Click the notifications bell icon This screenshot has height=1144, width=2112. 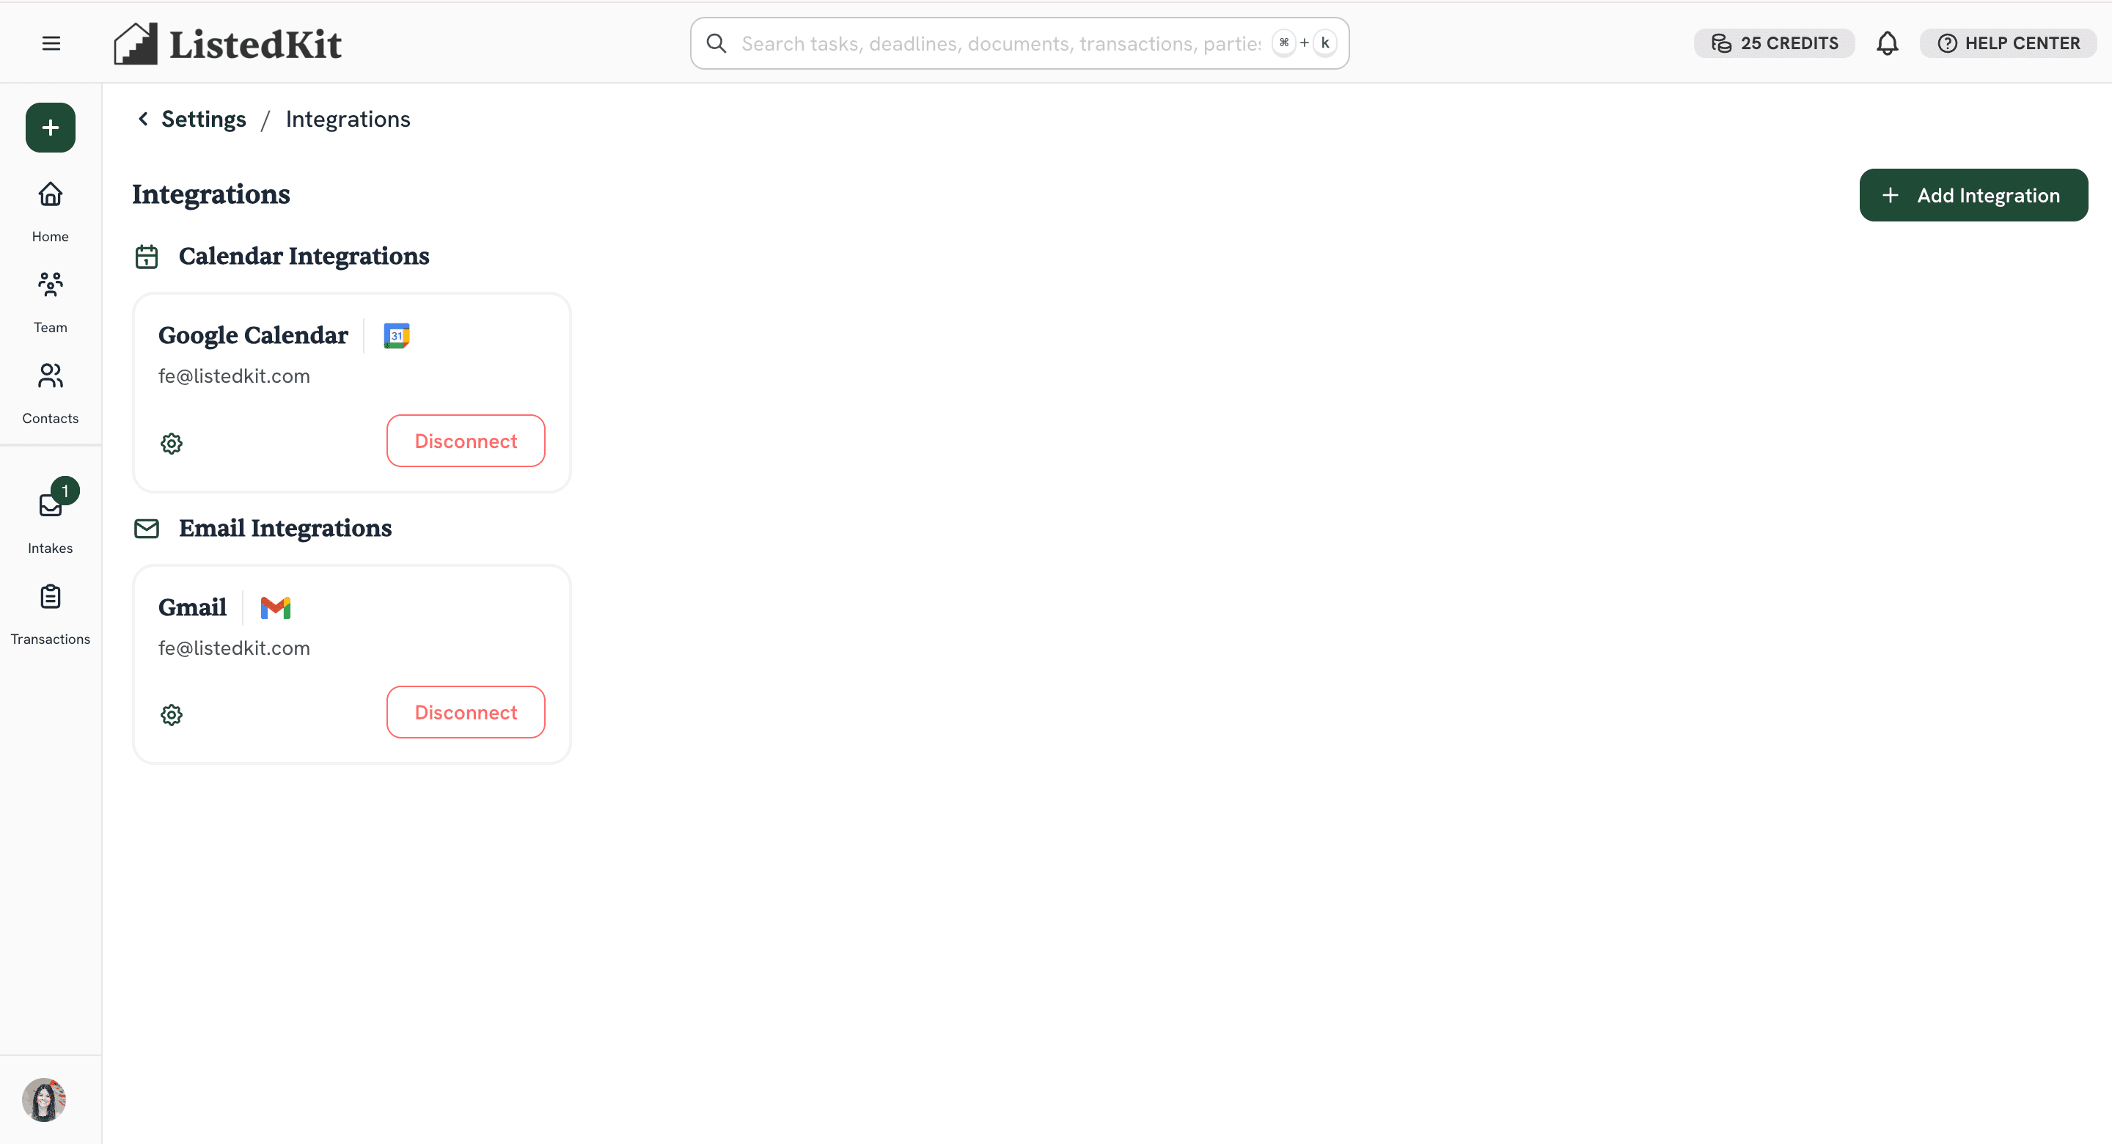pos(1887,43)
